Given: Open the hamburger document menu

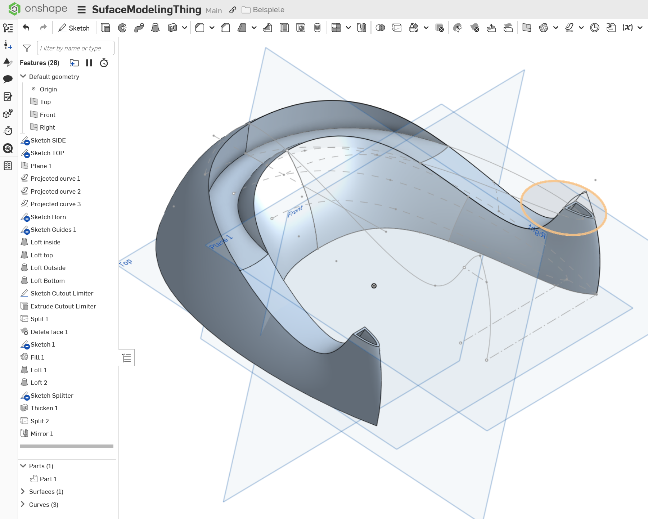Looking at the screenshot, I should (82, 10).
